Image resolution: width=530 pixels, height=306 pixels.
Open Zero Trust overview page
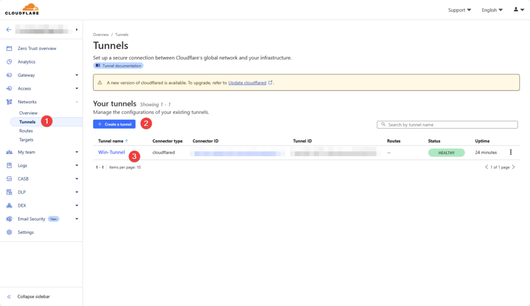(37, 49)
